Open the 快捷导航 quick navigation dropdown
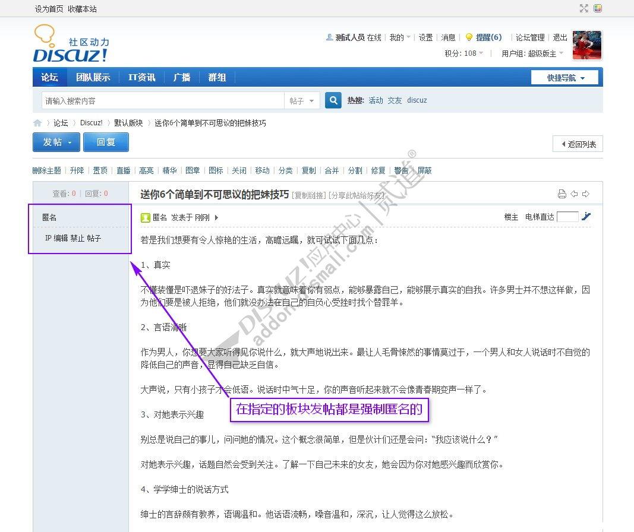Viewport: 634px width, 532px height. pos(566,78)
